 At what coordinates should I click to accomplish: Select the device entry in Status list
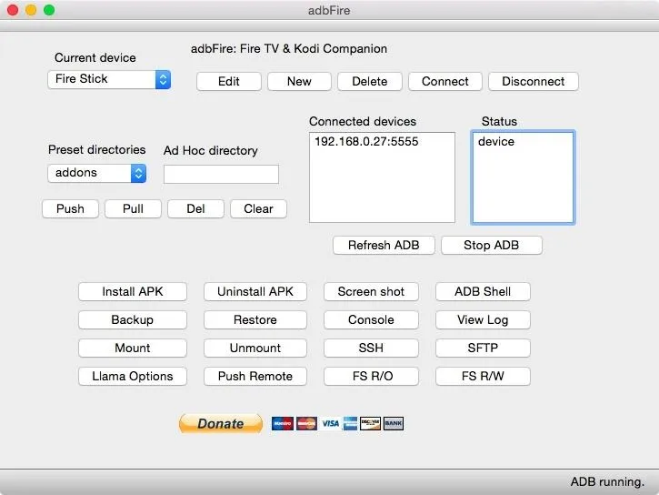(x=496, y=141)
